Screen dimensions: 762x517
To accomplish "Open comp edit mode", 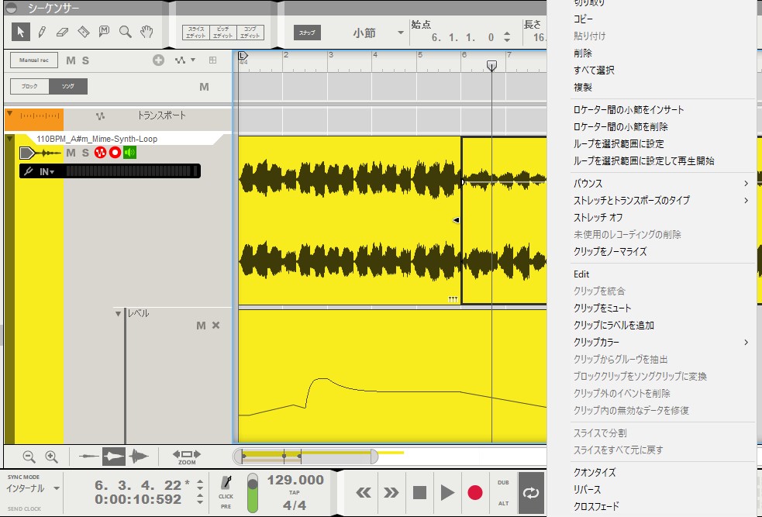I will [250, 33].
